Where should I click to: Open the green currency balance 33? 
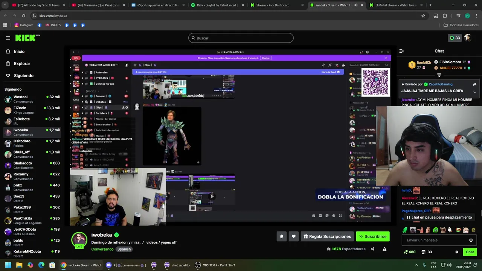[x=455, y=38]
